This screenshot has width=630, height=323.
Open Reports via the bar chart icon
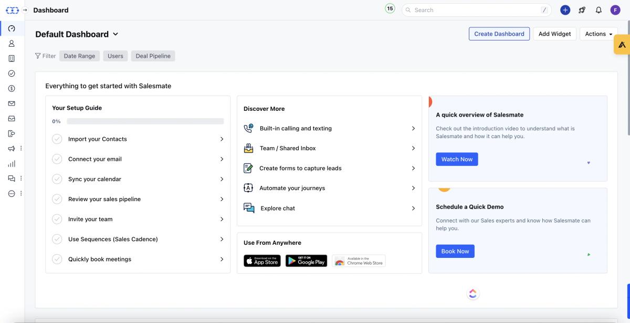click(x=12, y=163)
